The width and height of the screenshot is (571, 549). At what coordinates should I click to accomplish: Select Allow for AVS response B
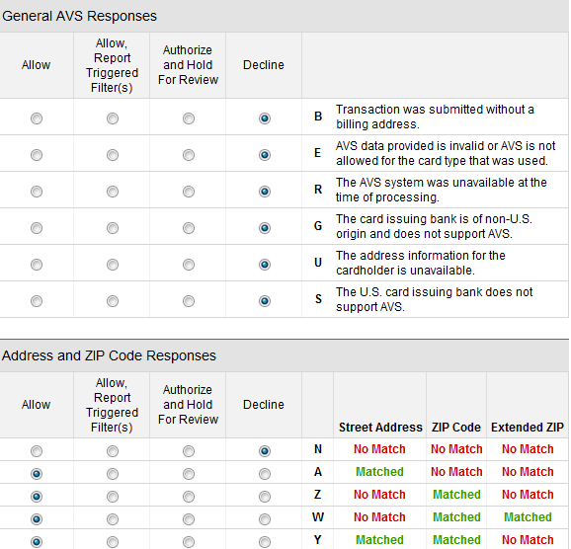click(x=37, y=118)
